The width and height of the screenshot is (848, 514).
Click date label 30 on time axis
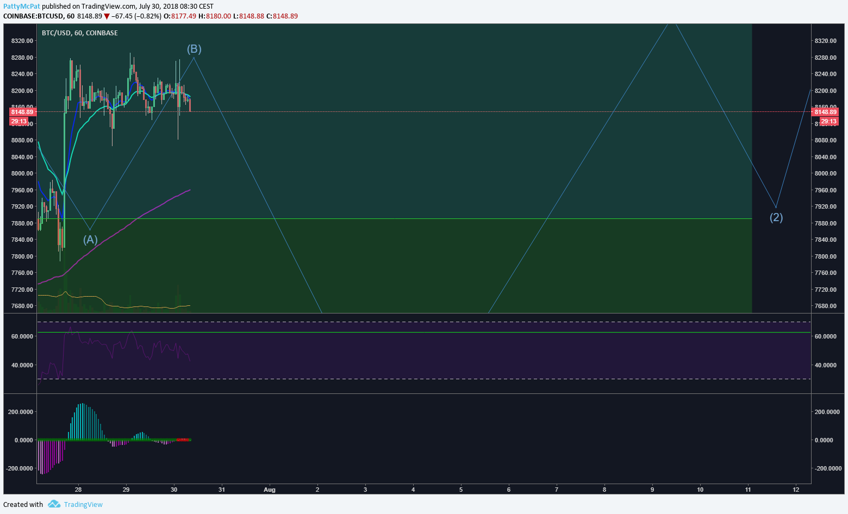click(x=174, y=490)
